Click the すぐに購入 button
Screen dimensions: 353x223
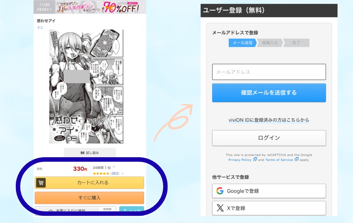(x=89, y=198)
